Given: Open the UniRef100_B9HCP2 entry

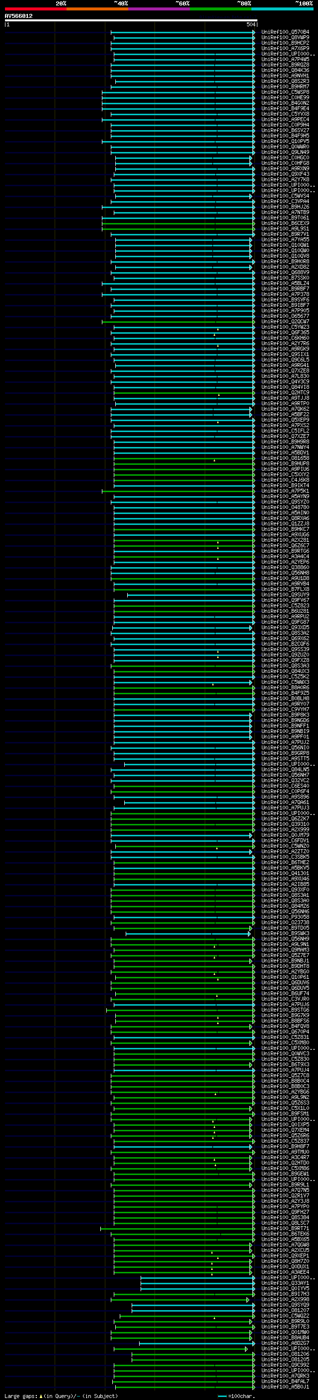Looking at the screenshot, I should coord(285,43).
